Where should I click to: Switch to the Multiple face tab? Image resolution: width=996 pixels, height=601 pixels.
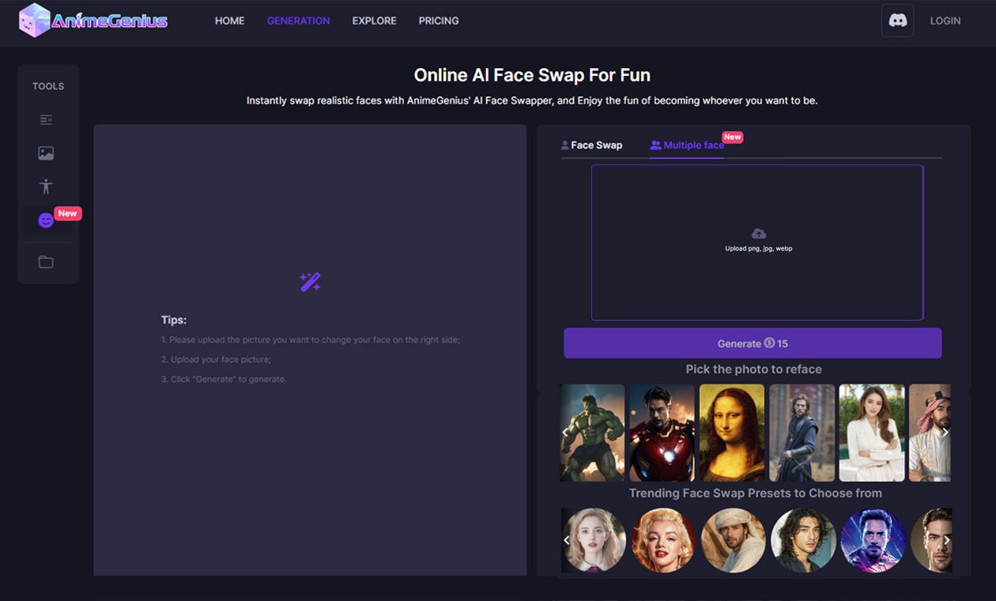tap(687, 145)
